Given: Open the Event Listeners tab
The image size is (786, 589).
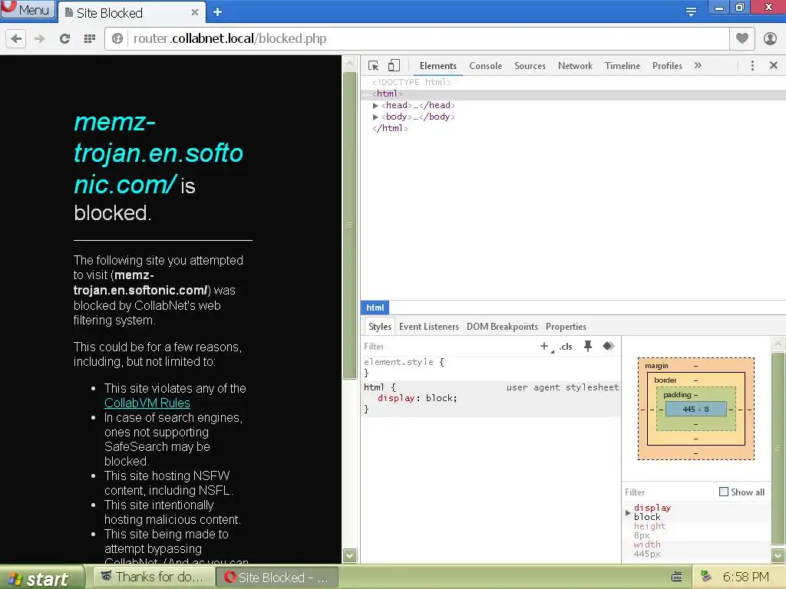Looking at the screenshot, I should tap(428, 327).
